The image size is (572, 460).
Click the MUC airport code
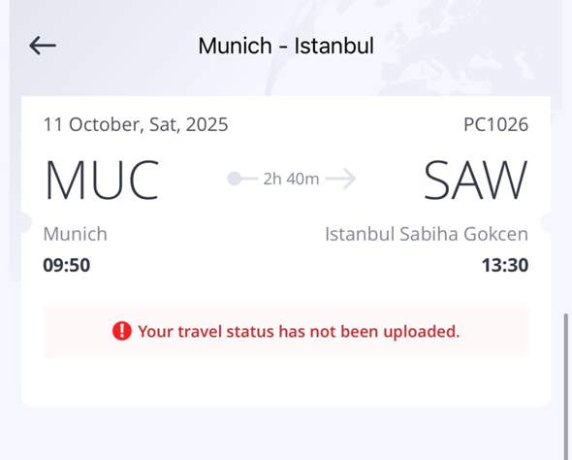[x=102, y=180]
